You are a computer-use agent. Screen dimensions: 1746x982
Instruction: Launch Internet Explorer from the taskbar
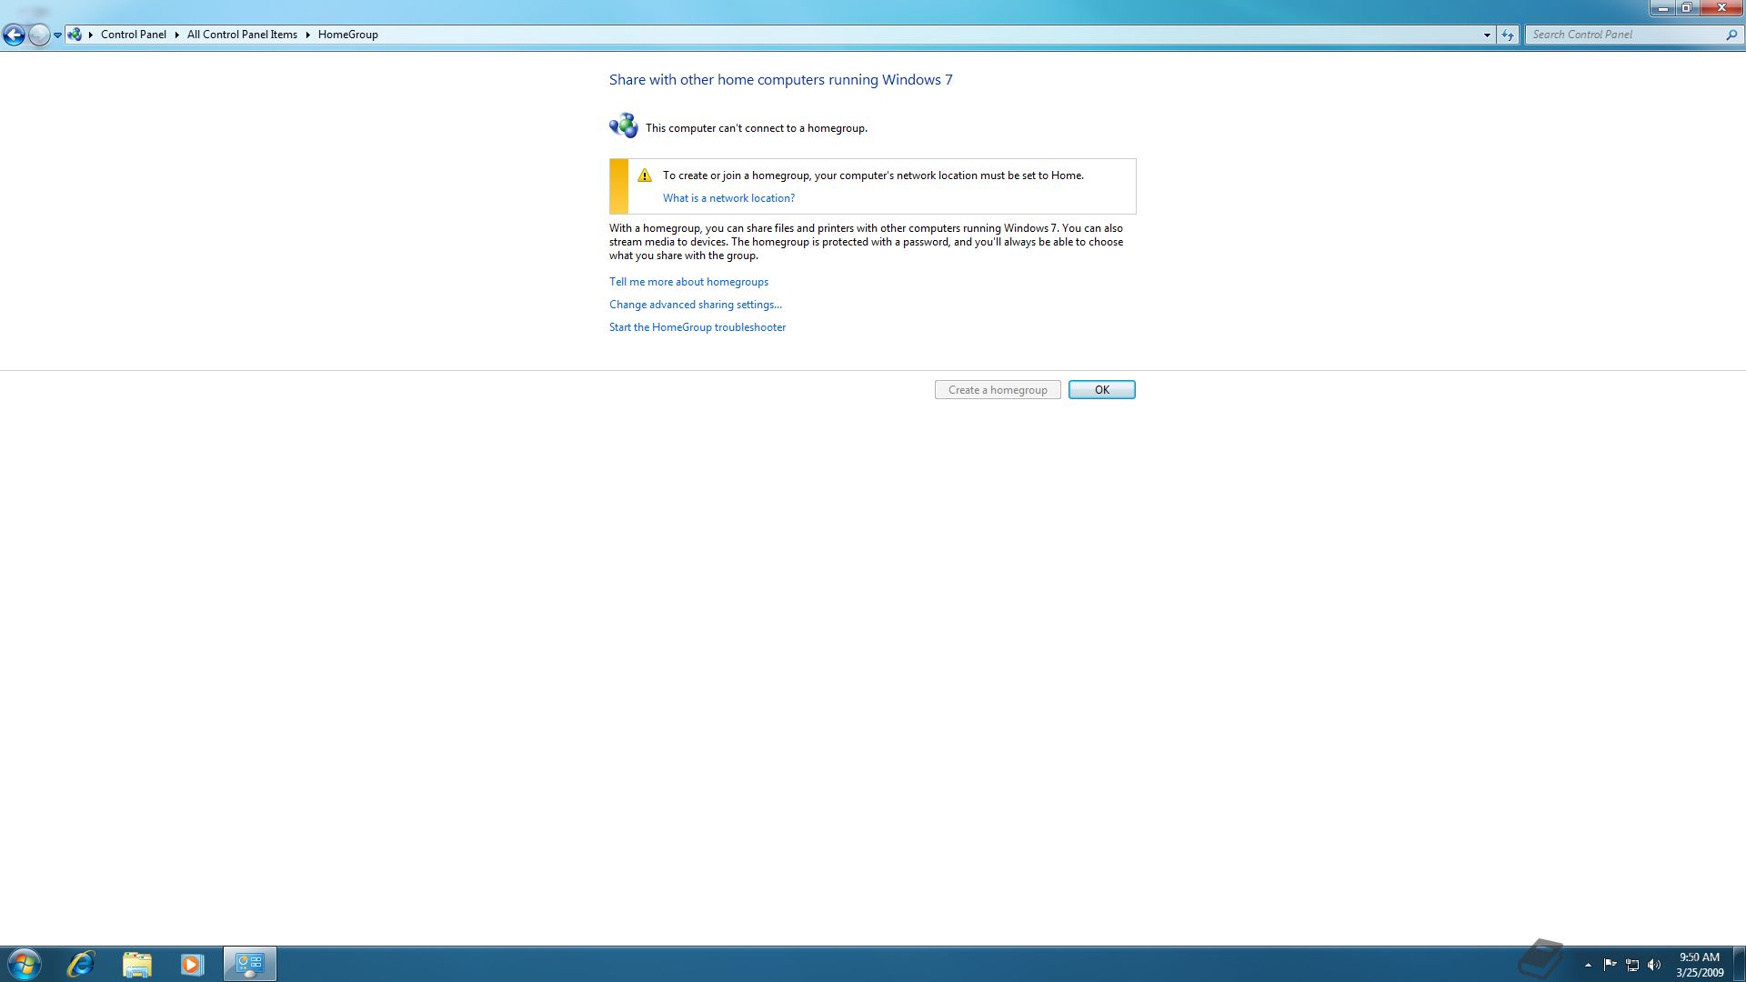(x=81, y=964)
